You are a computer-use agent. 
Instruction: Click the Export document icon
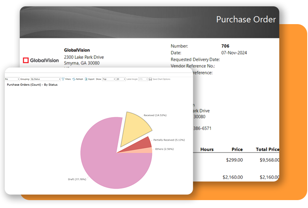[86, 79]
